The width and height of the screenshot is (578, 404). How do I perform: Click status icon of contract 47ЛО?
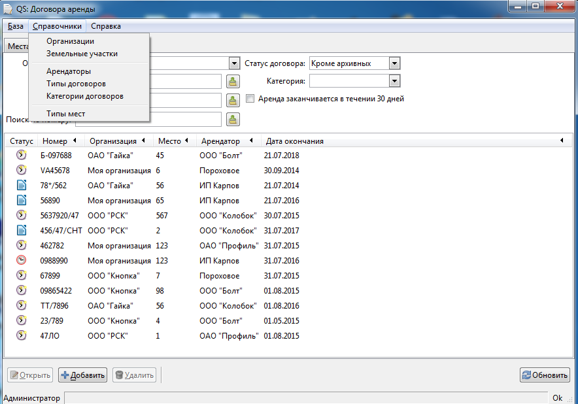[x=22, y=335]
